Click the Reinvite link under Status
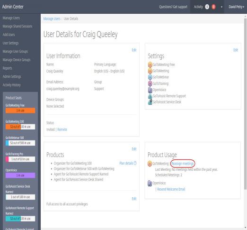This screenshot has height=230, width=247. click(62, 129)
